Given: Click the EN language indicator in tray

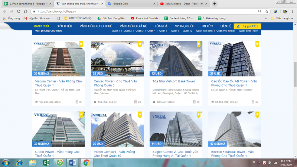Looking at the screenshot, I should 253,162.
